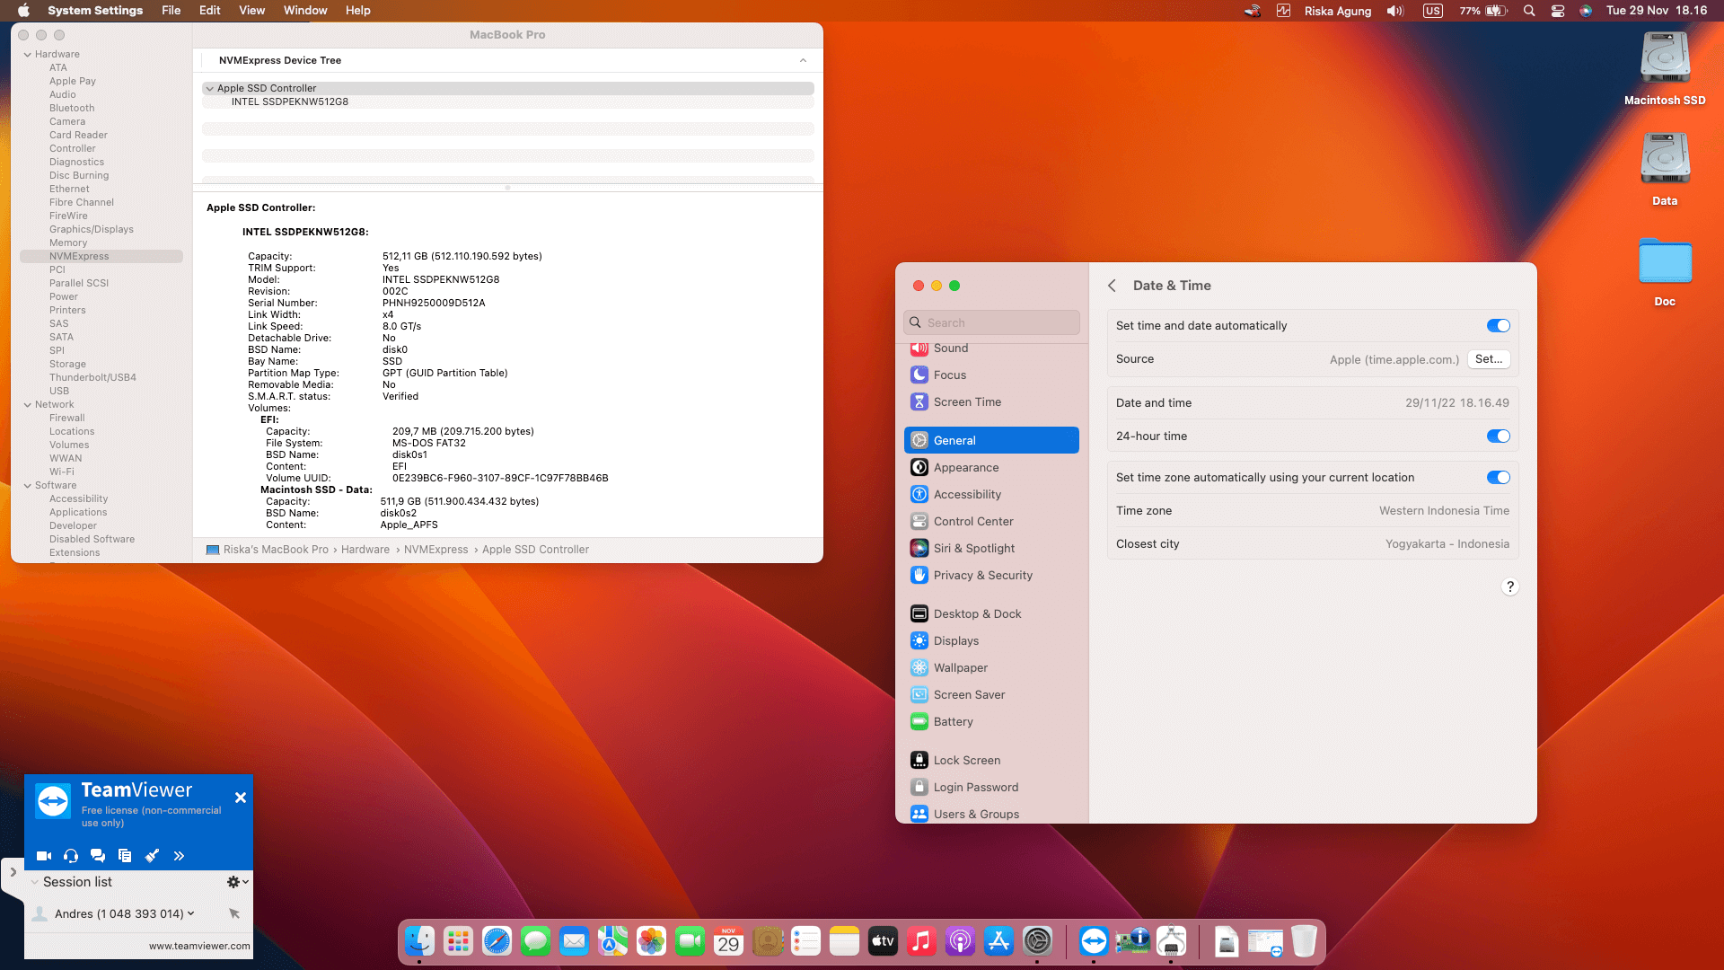Click the Date & Time back arrow
Viewport: 1724px width, 970px height.
[1112, 286]
